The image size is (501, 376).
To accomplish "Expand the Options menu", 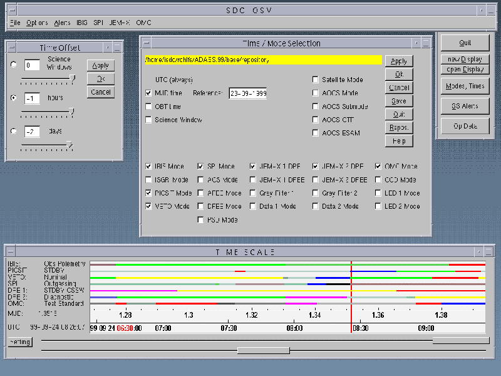I will coord(37,23).
